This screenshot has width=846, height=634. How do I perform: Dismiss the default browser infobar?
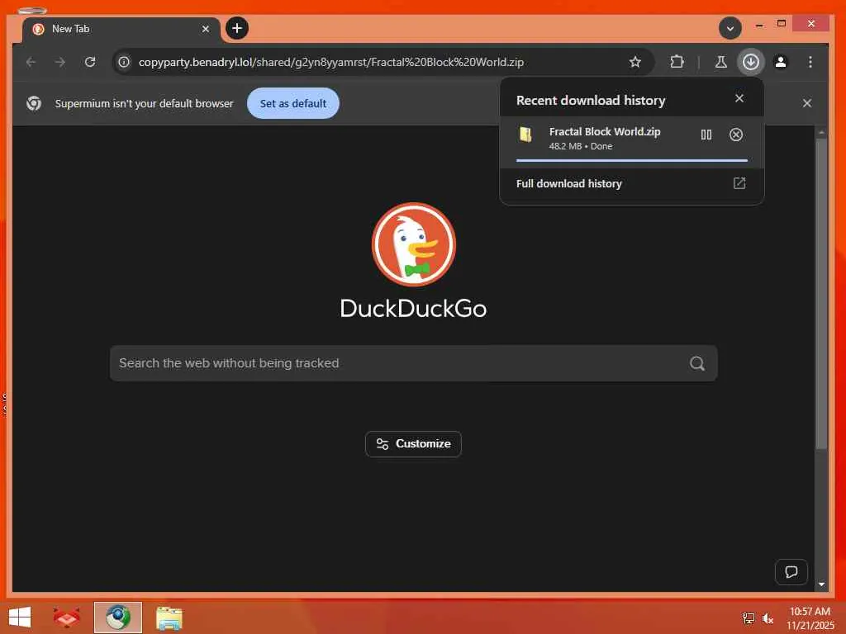(x=806, y=103)
